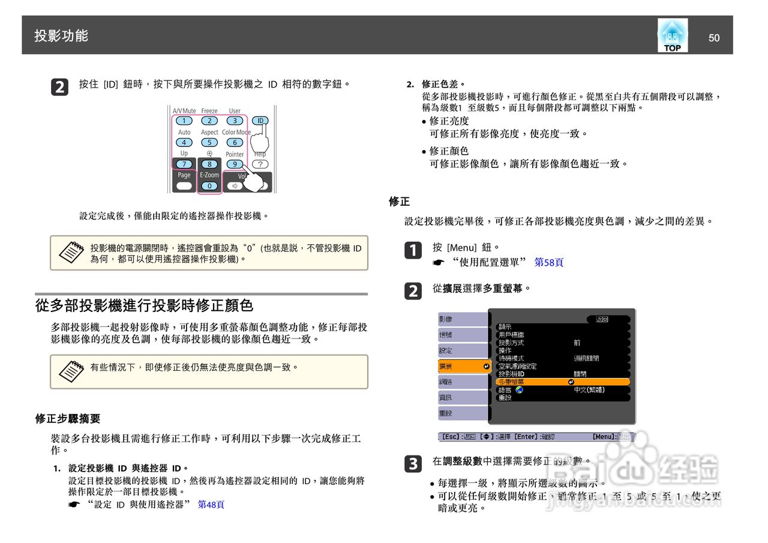Choose the highlighted 多重螢幕 menu row
The image size is (768, 543).
coord(563,382)
